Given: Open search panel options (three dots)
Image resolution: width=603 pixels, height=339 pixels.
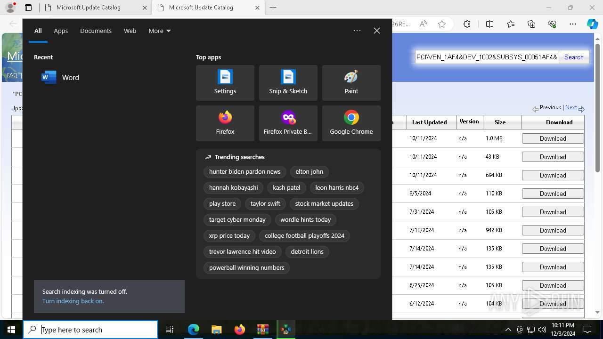Looking at the screenshot, I should (357, 31).
